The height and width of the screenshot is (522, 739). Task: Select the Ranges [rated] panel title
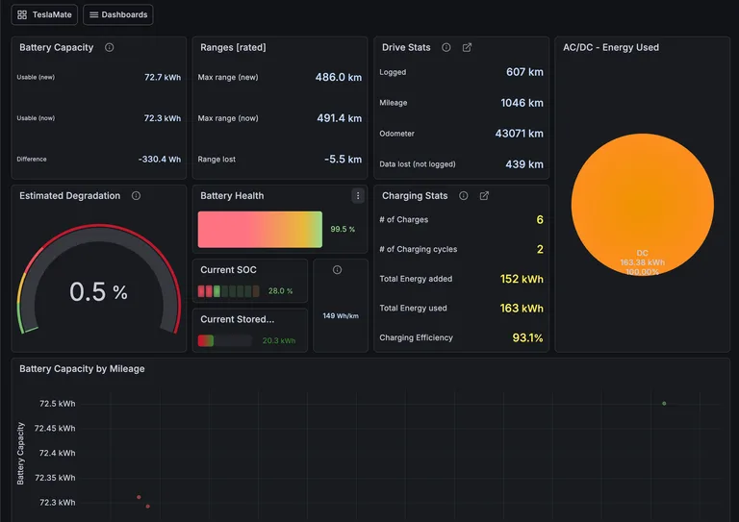click(x=233, y=47)
